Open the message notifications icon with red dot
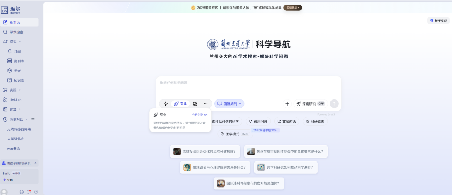The image size is (452, 195). coord(29,192)
